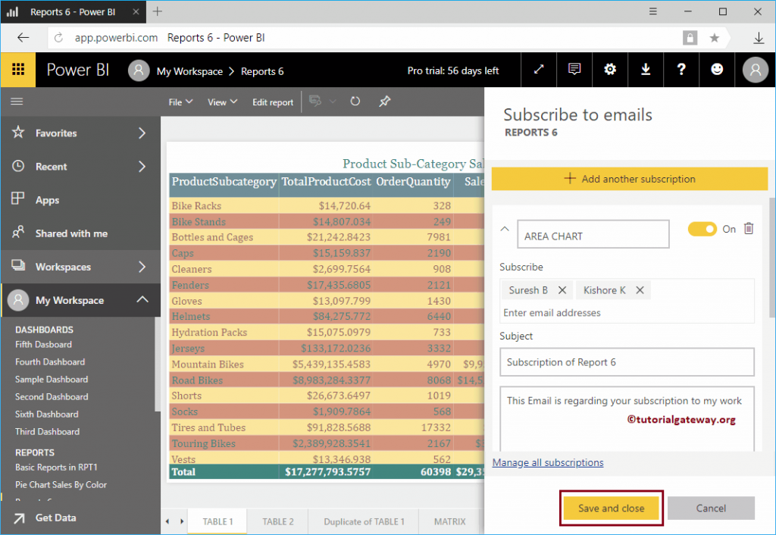
Task: Pin the visual to a dashboard
Action: point(384,101)
